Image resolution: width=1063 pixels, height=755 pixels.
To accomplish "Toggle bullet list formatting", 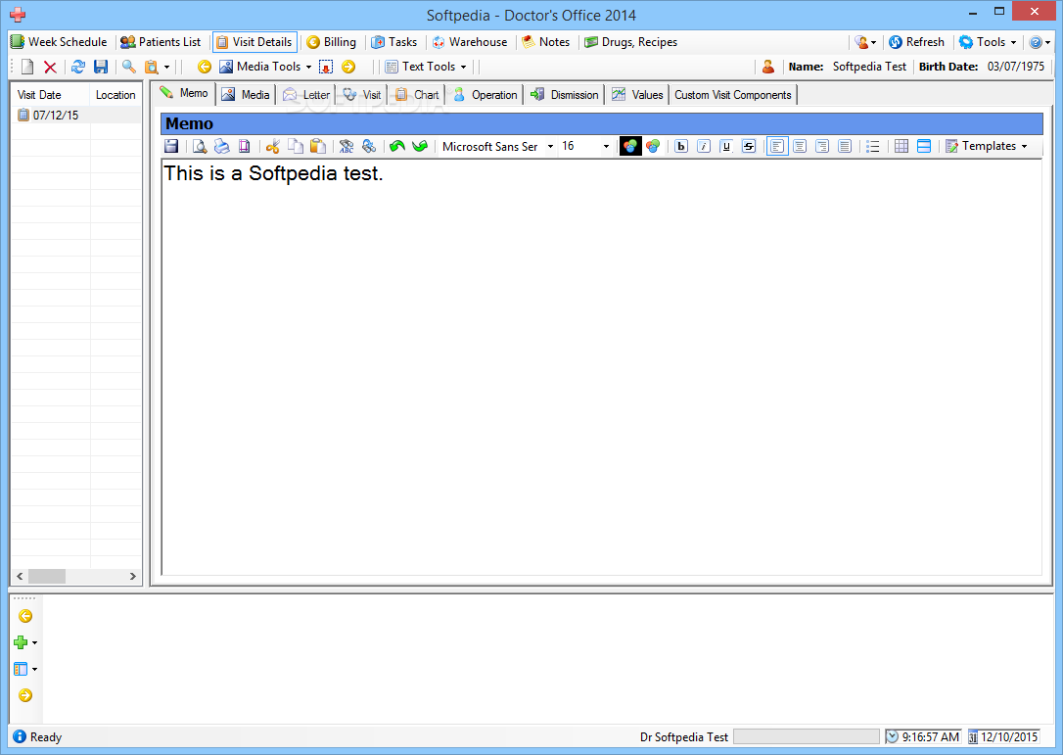I will click(872, 146).
